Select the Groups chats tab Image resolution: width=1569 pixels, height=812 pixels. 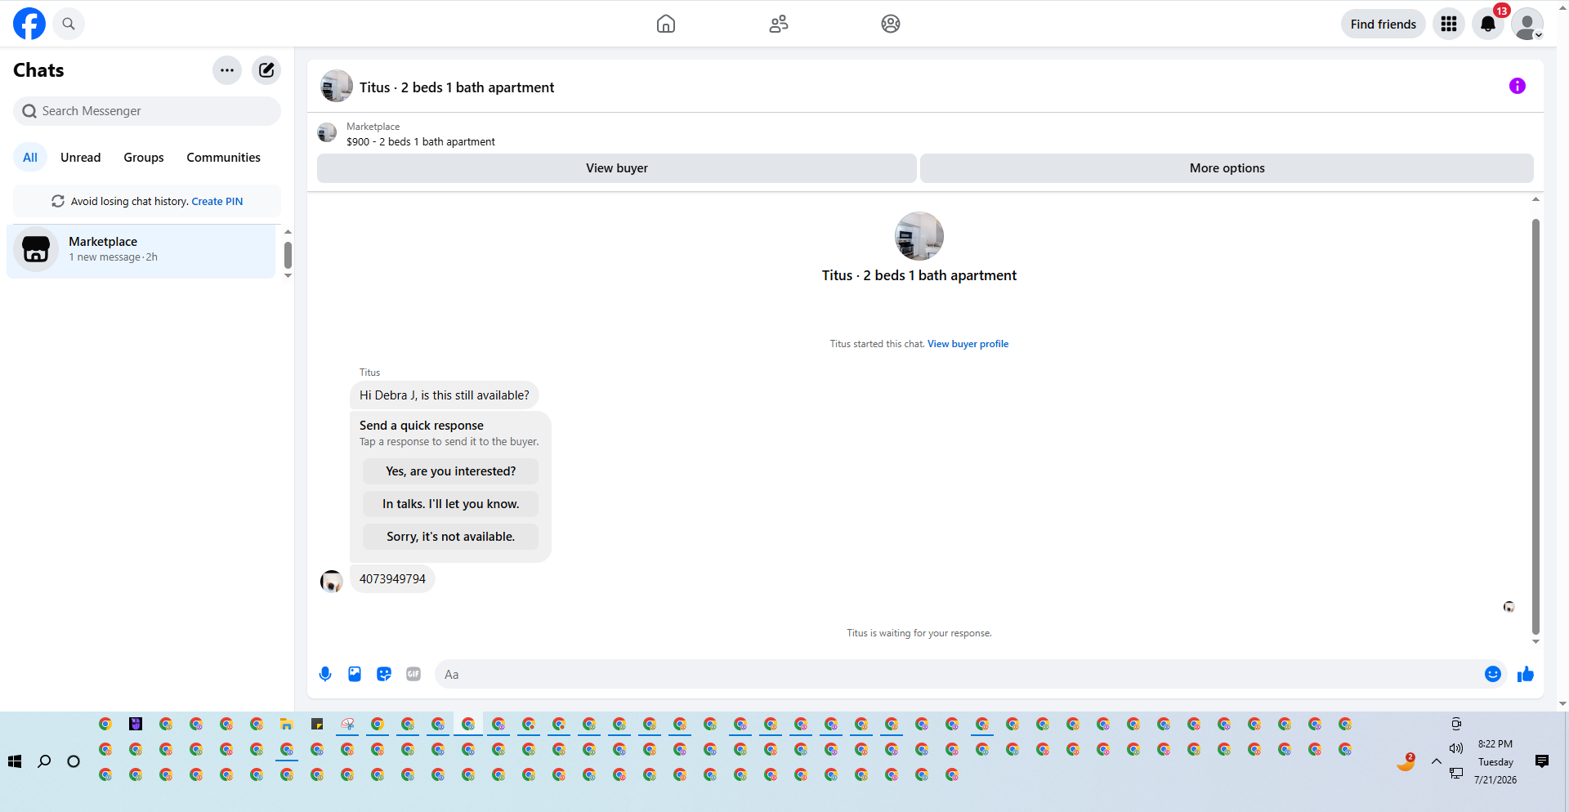point(144,158)
